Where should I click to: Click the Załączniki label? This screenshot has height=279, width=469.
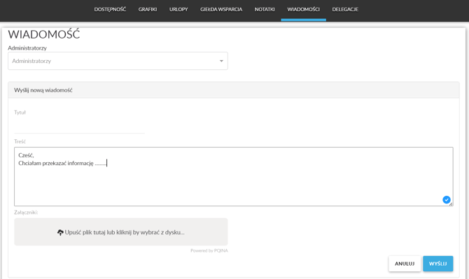[26, 213]
